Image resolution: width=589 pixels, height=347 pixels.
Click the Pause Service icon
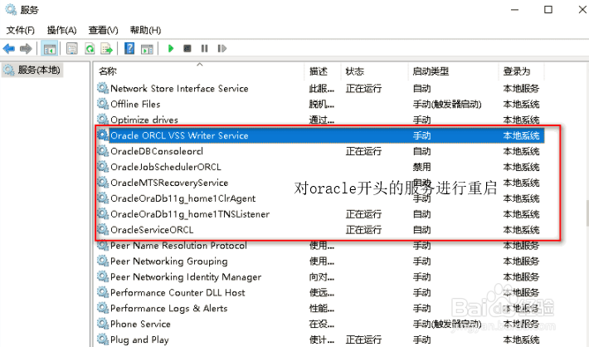coord(204,48)
